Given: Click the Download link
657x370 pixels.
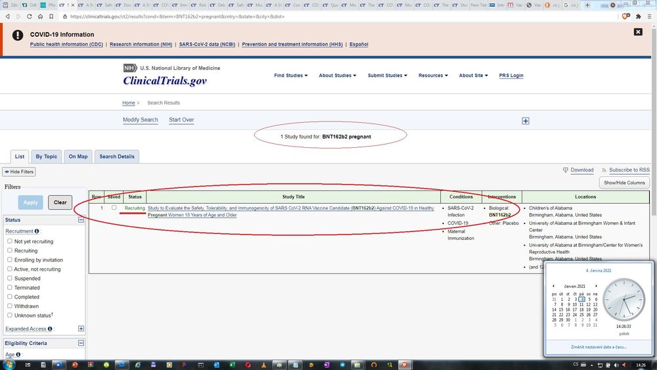Looking at the screenshot, I should [x=581, y=170].
